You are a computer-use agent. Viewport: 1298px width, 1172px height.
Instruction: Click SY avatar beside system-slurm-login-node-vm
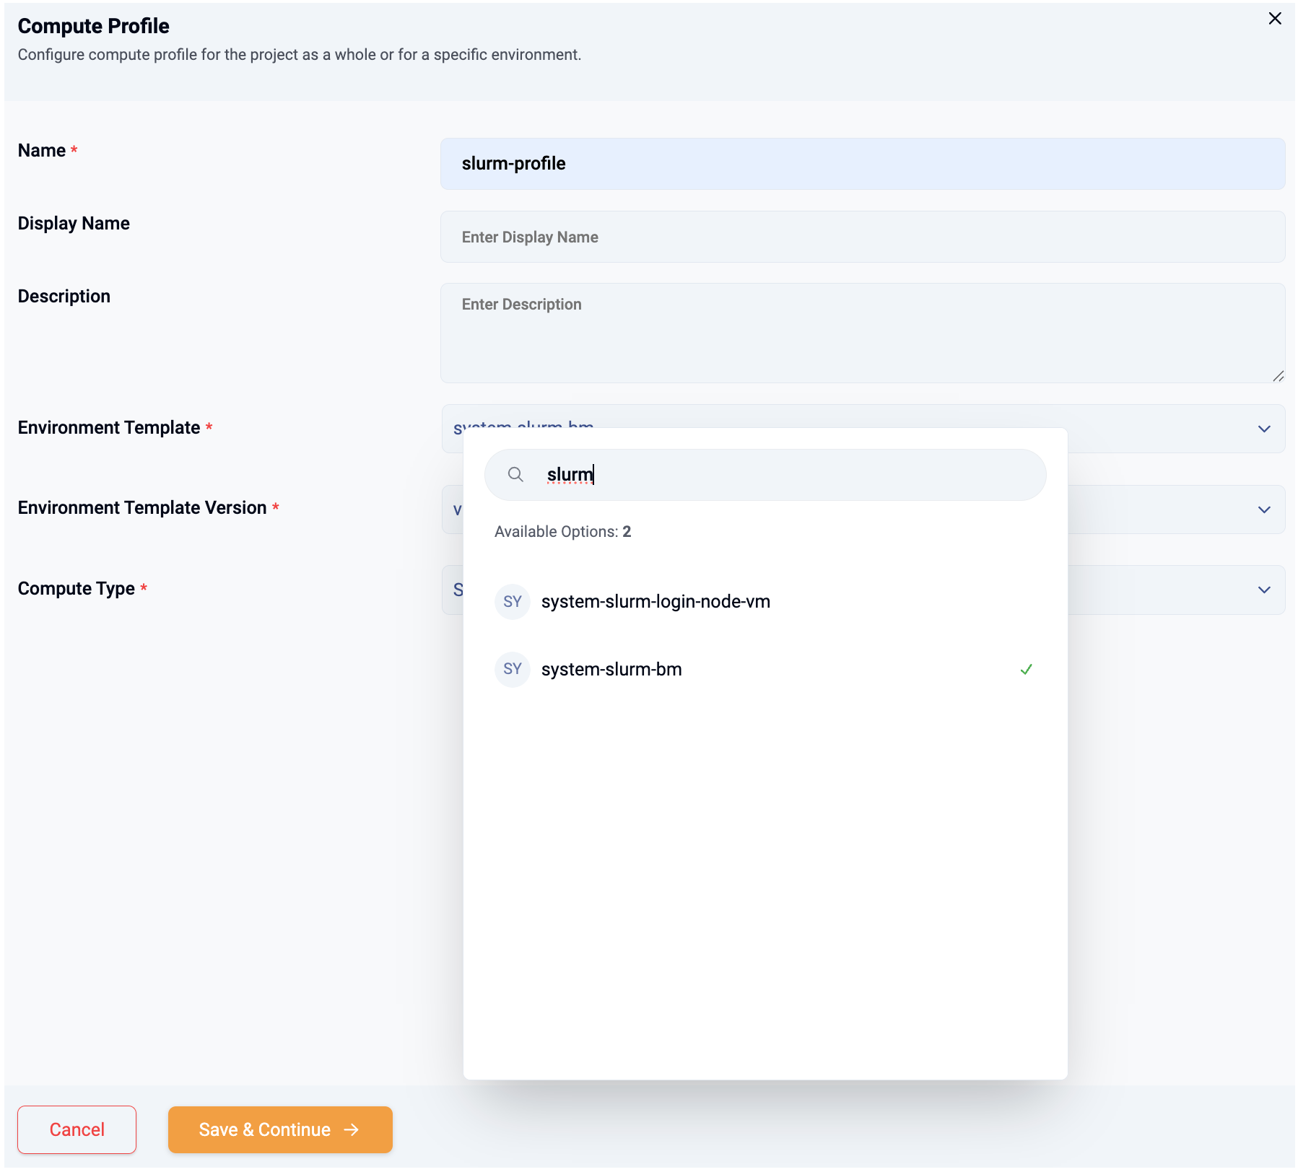(x=513, y=602)
